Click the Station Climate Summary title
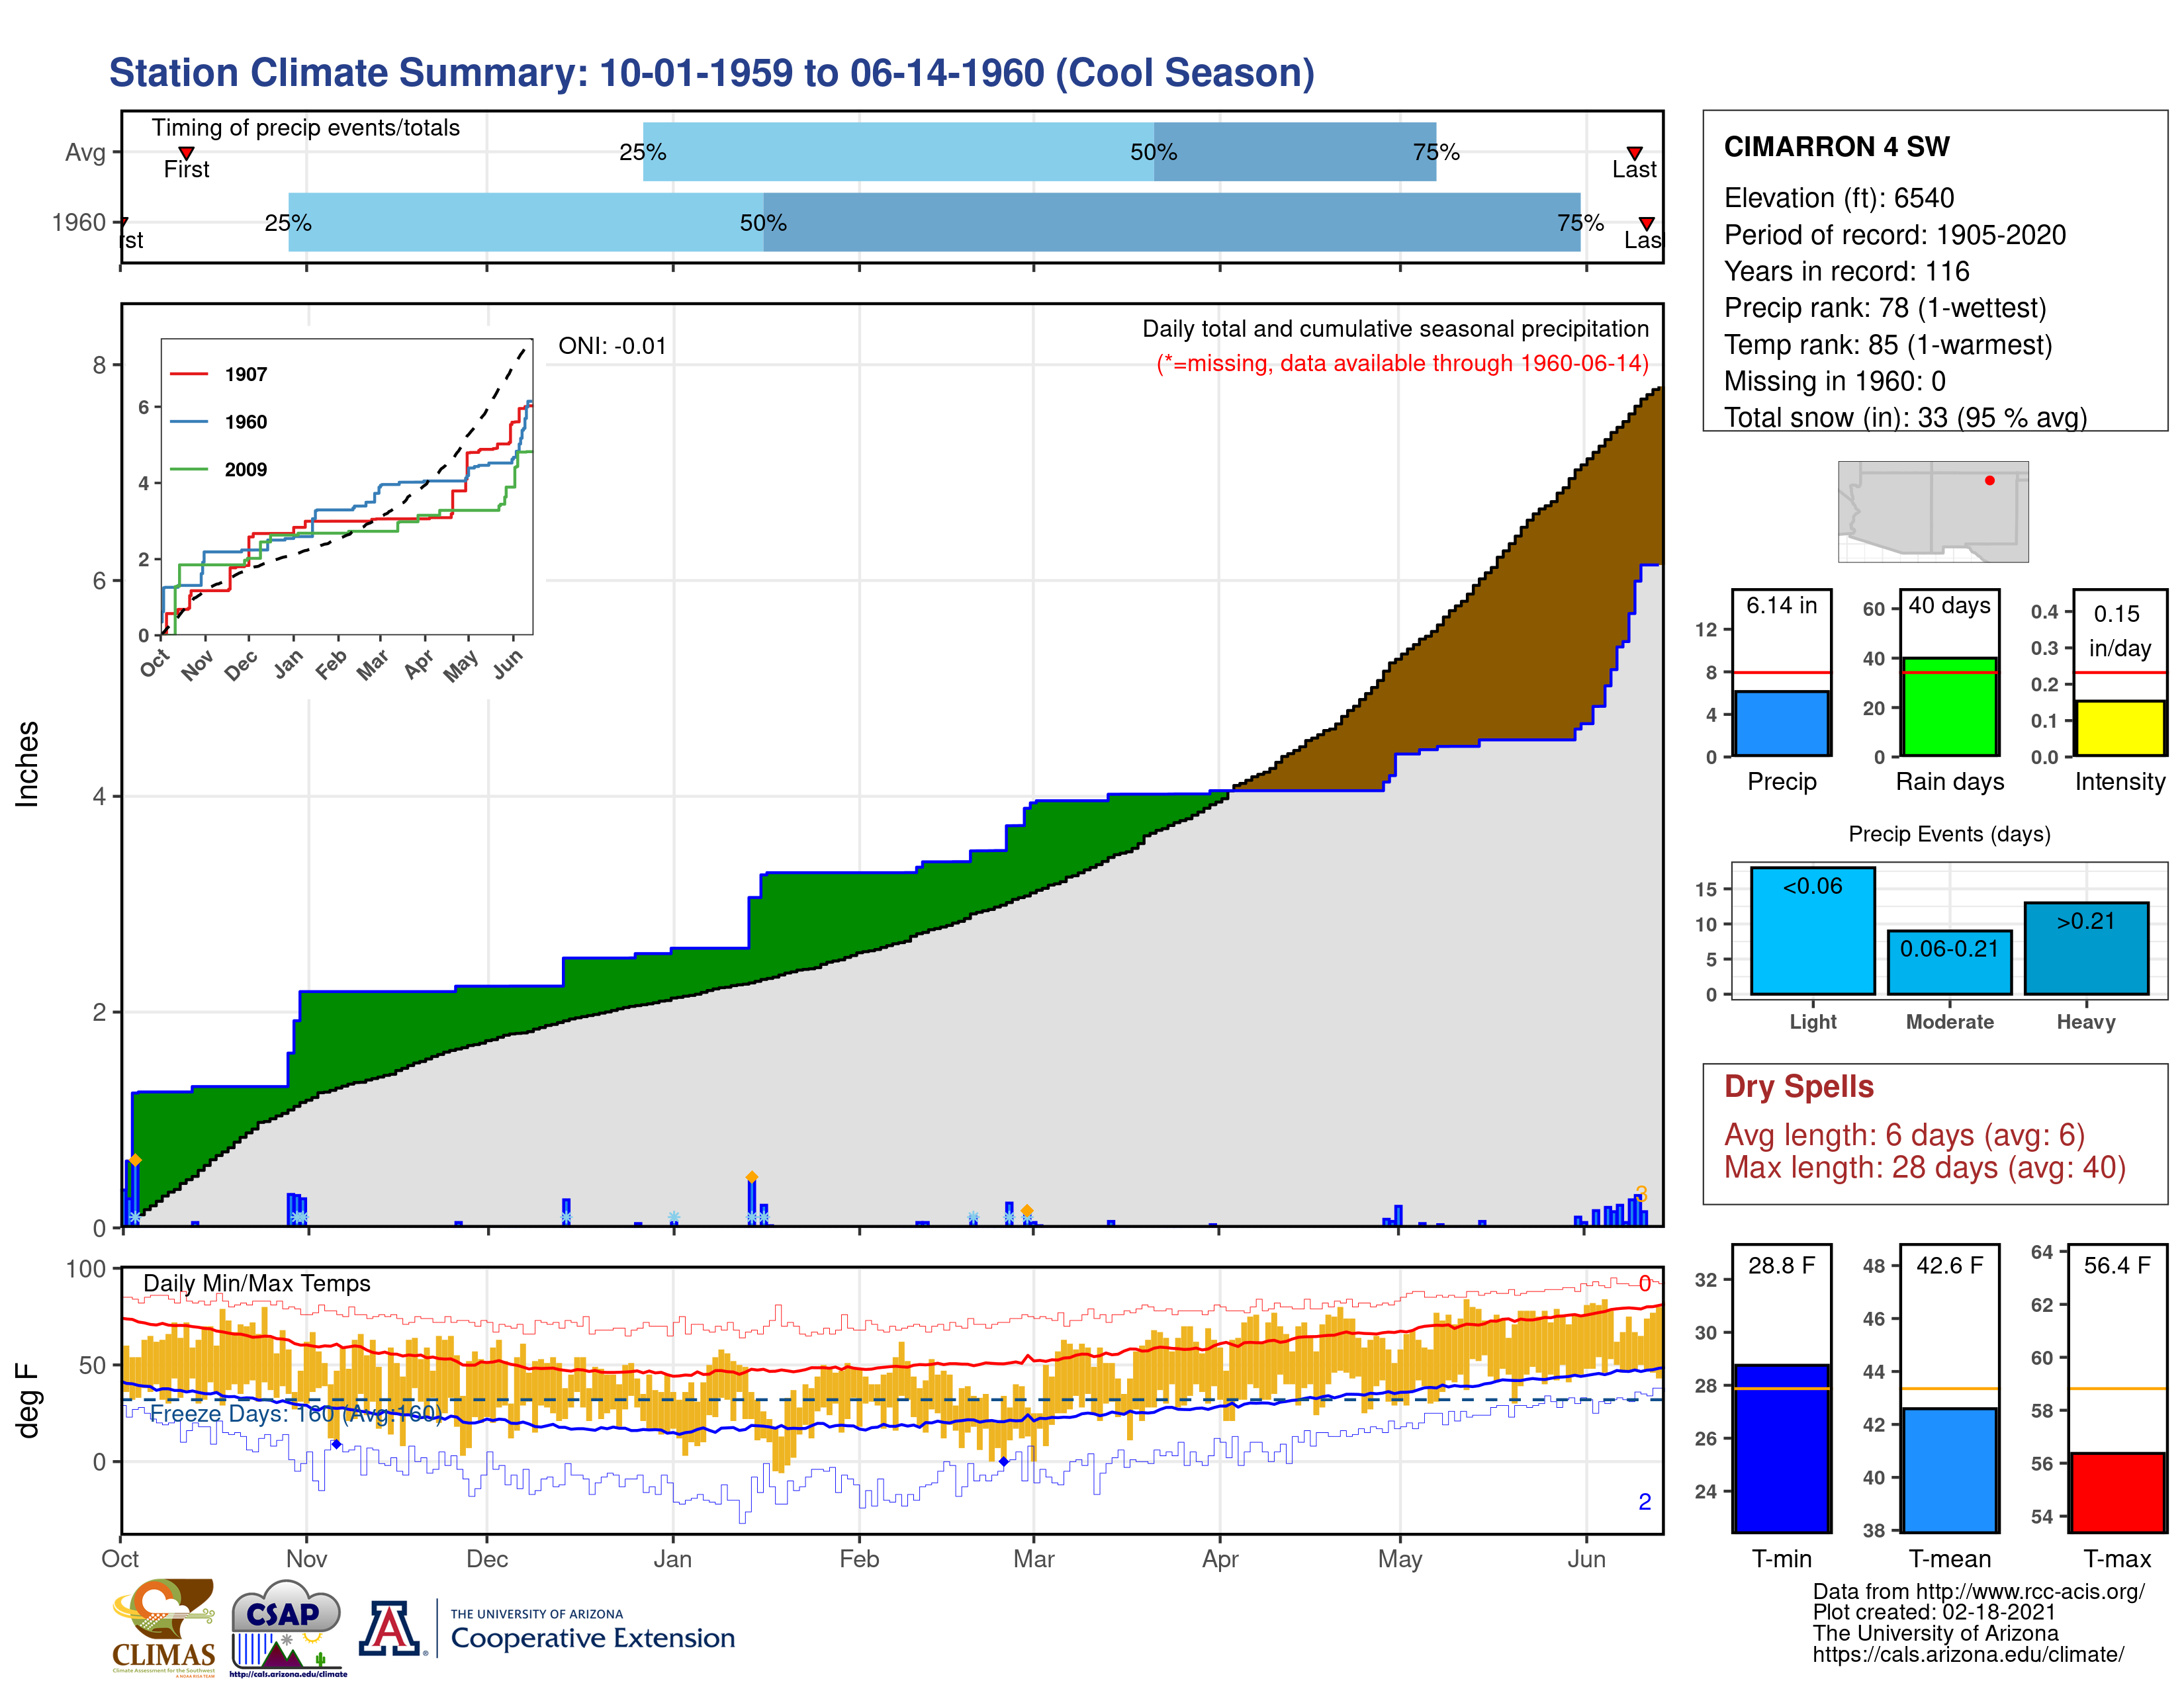Image resolution: width=2184 pixels, height=1687 pixels. click(x=711, y=73)
